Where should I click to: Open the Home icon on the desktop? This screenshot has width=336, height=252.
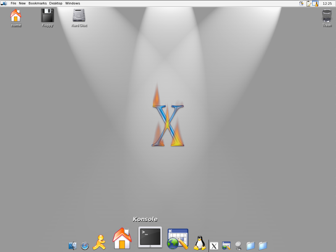16,18
